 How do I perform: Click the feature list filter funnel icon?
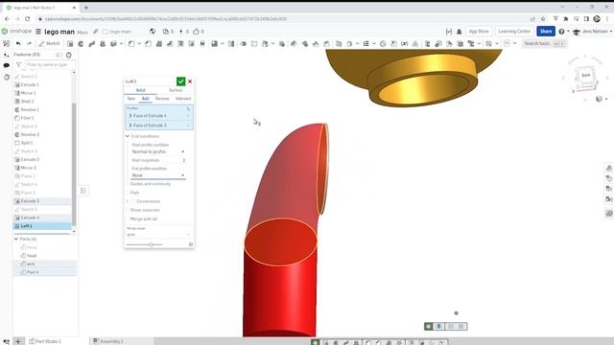pos(18,64)
